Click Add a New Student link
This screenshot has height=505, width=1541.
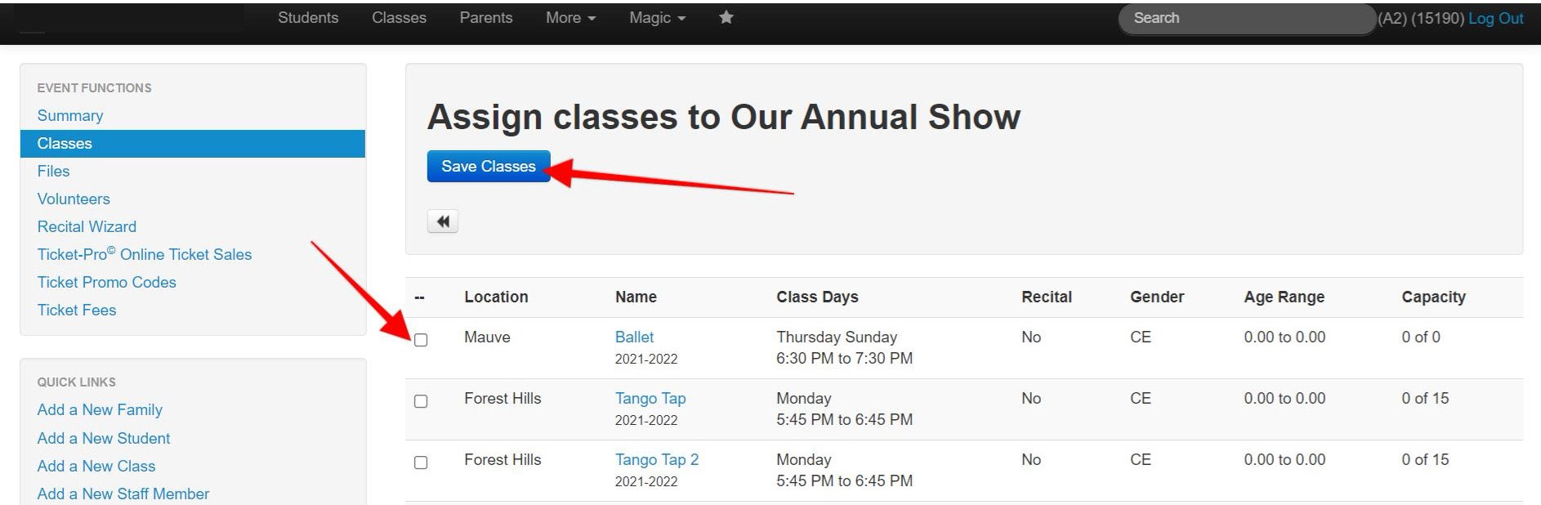(104, 438)
